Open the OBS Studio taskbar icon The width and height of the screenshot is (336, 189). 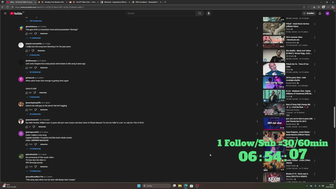pos(197,186)
